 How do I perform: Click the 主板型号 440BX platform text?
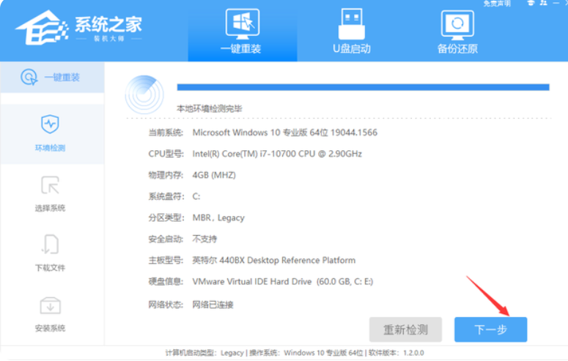pyautogui.click(x=273, y=260)
